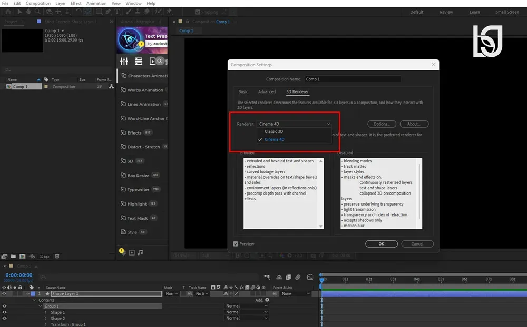Select the Brush tool
Image resolution: width=527 pixels, height=327 pixels.
(129, 12)
